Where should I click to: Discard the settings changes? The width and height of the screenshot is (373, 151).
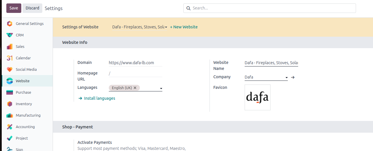pyautogui.click(x=33, y=8)
